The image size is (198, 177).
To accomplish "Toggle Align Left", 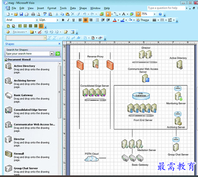I will [x=80, y=20].
